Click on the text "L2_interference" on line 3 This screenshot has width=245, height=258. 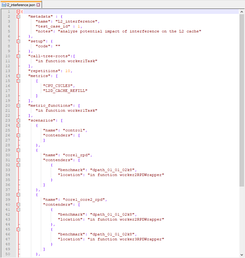(76, 22)
